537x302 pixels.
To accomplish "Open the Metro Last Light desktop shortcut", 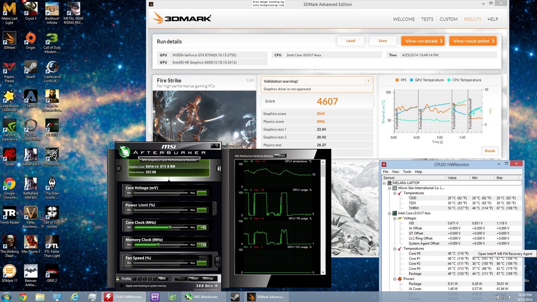I will pos(9,13).
